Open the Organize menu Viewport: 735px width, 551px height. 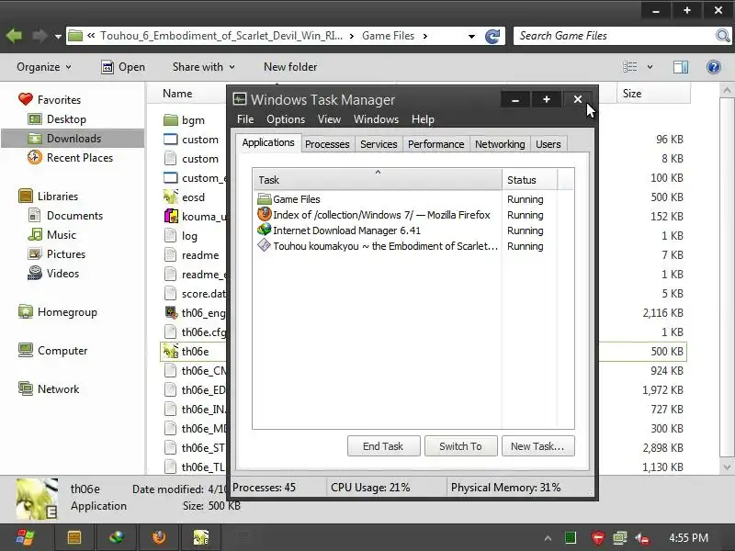pyautogui.click(x=43, y=67)
